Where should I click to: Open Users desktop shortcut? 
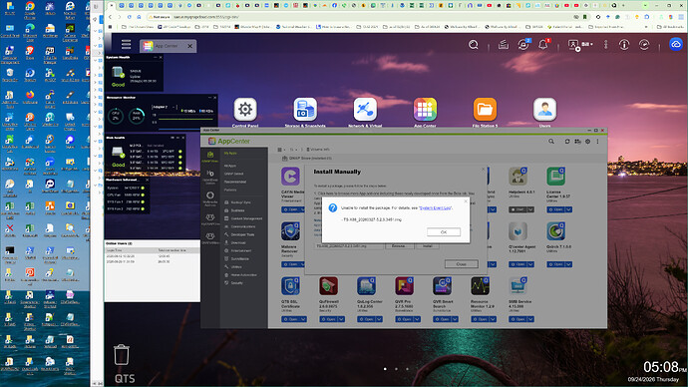(x=545, y=110)
